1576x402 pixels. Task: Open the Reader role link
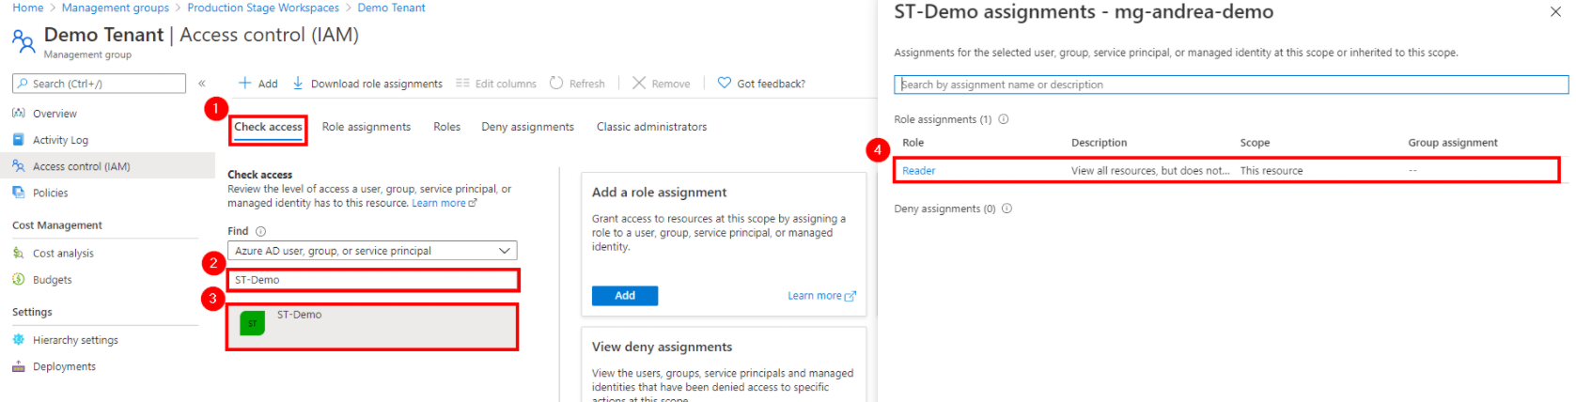pyautogui.click(x=919, y=171)
